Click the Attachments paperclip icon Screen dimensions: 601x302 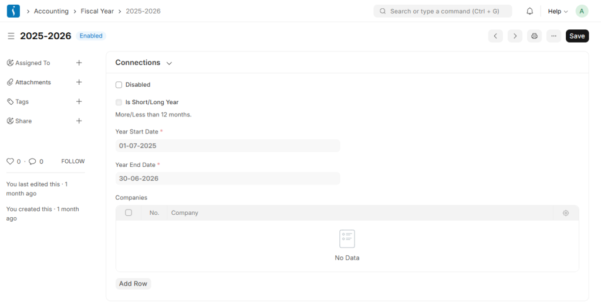[x=11, y=82]
